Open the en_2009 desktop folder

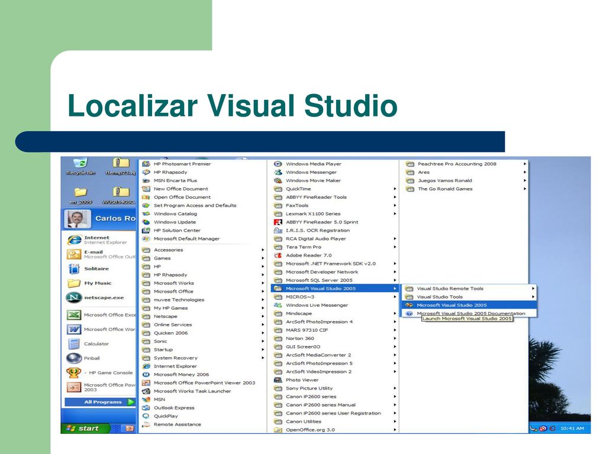point(80,196)
